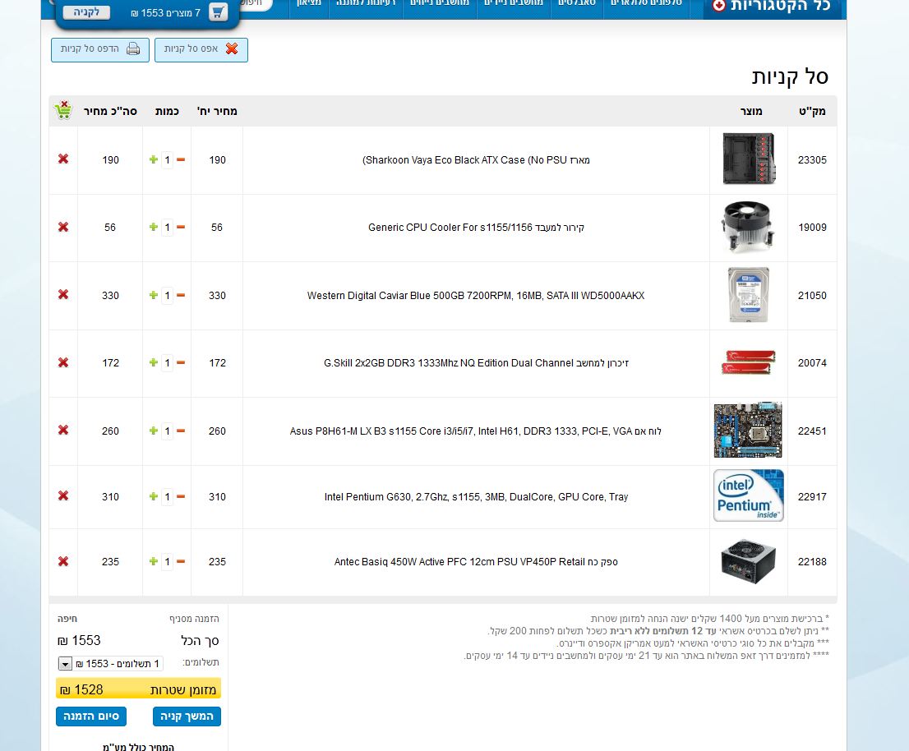
Task: Delete Generic CPU Cooler row using red X
Action: click(x=63, y=227)
